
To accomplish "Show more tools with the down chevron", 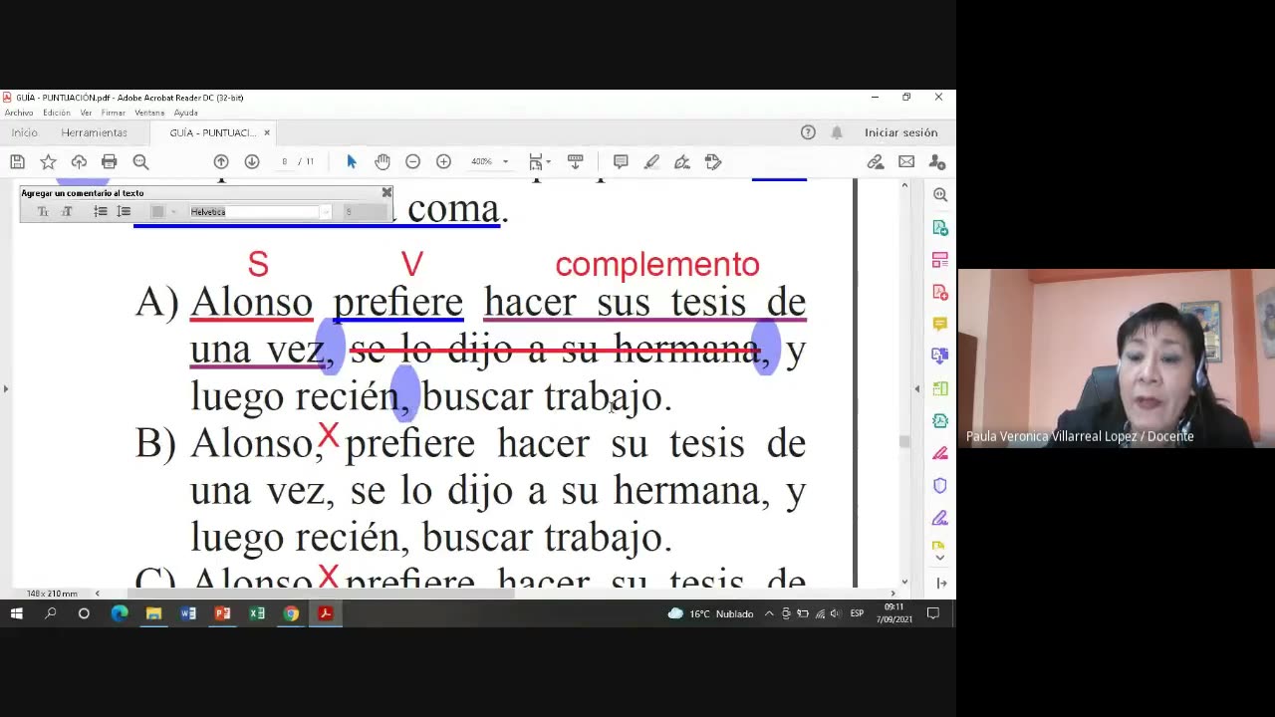I will [x=939, y=558].
